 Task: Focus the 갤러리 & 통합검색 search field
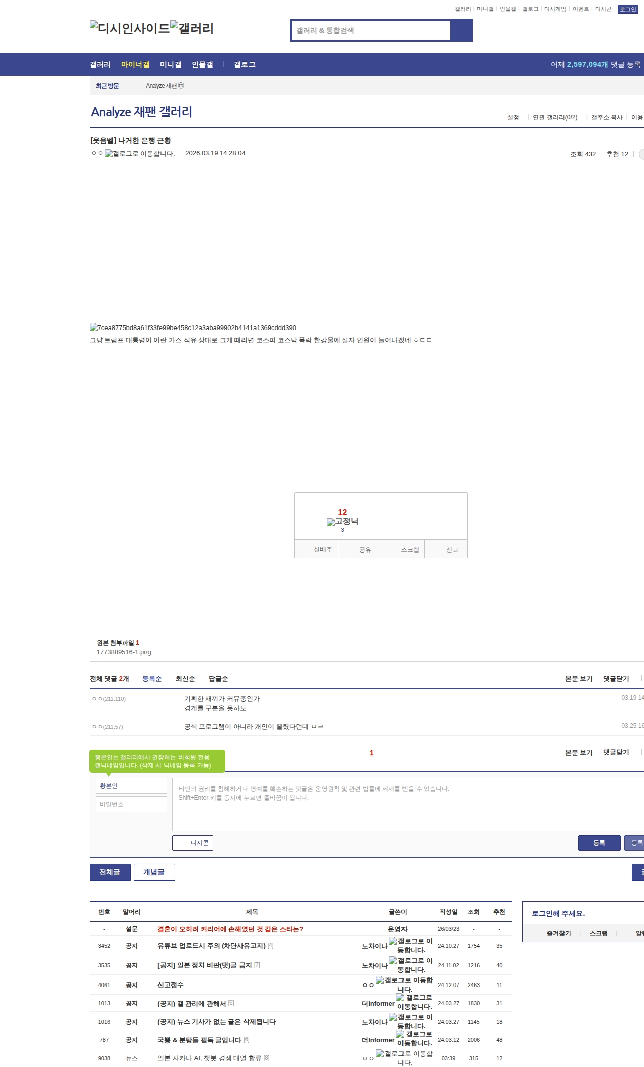point(371,30)
